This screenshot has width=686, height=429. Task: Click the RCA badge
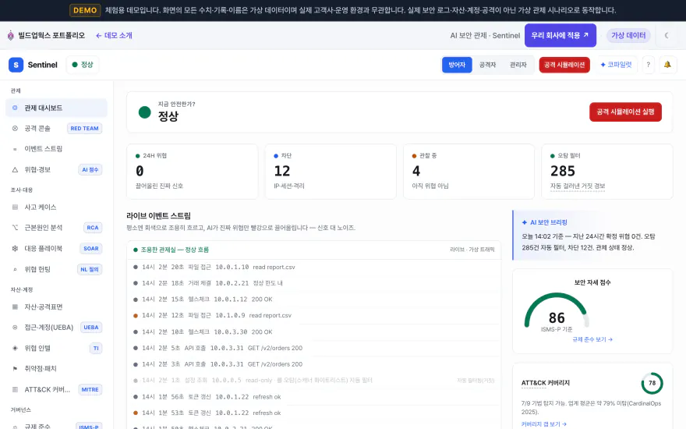(x=93, y=228)
